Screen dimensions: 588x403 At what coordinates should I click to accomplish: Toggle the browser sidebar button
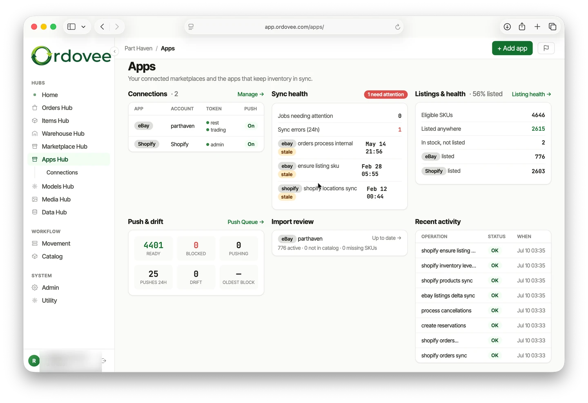point(71,27)
